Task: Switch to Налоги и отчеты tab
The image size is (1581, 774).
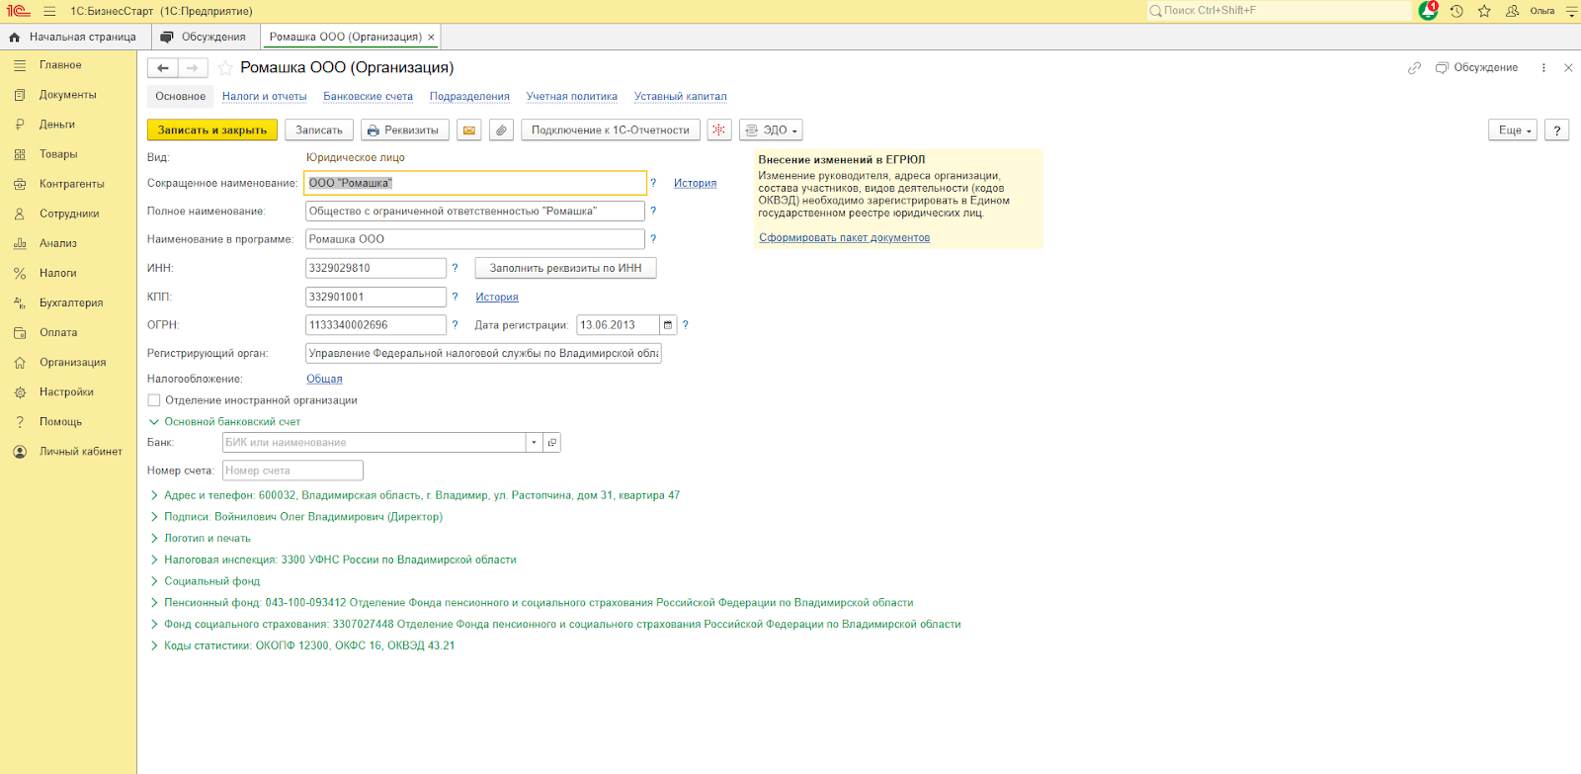Action: (x=265, y=97)
